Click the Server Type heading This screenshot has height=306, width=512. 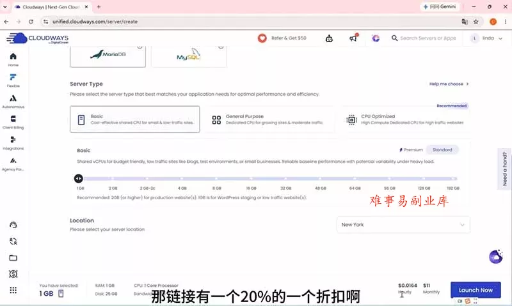point(86,84)
